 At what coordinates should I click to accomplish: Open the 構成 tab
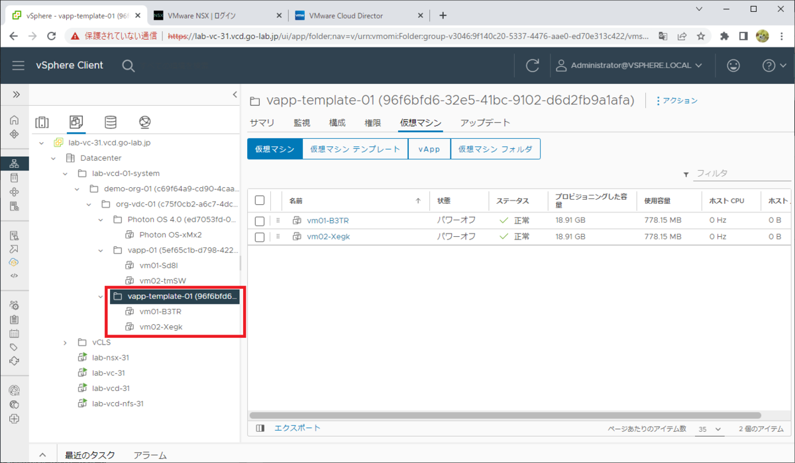click(x=337, y=122)
